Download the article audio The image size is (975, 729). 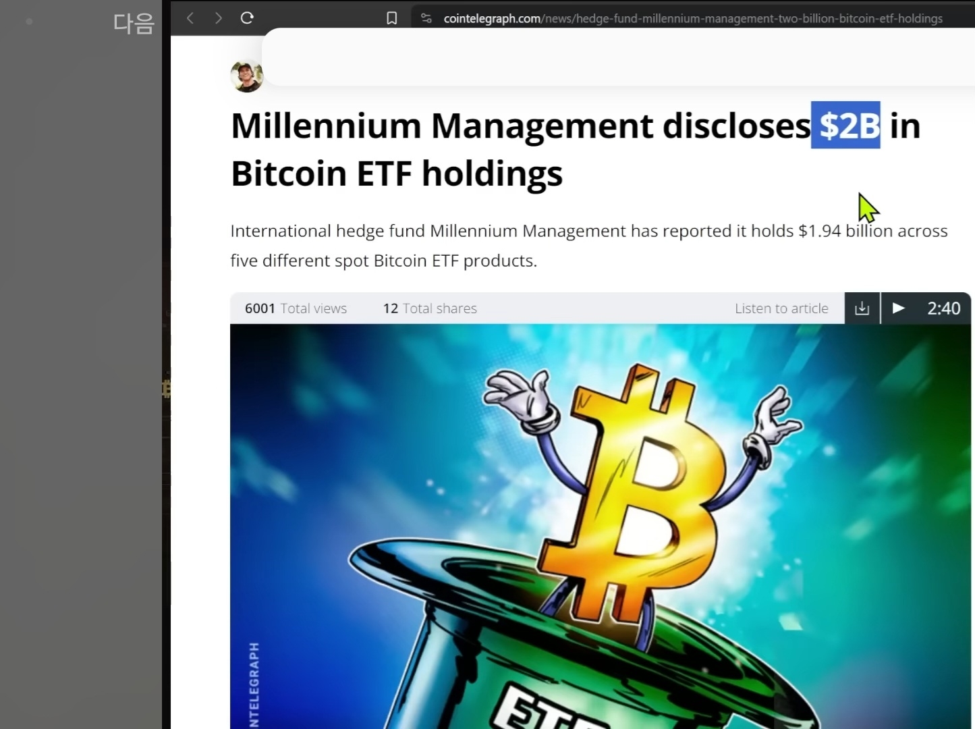[x=862, y=308]
